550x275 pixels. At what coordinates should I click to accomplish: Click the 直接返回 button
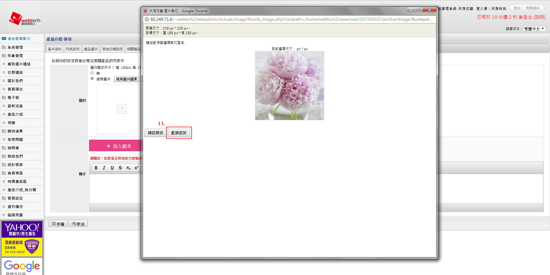(179, 133)
